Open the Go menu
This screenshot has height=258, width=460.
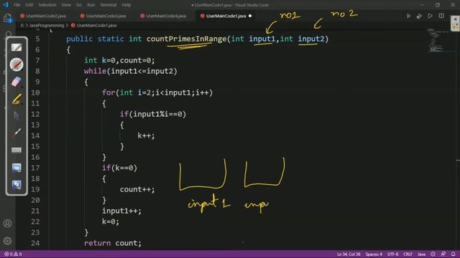79,5
